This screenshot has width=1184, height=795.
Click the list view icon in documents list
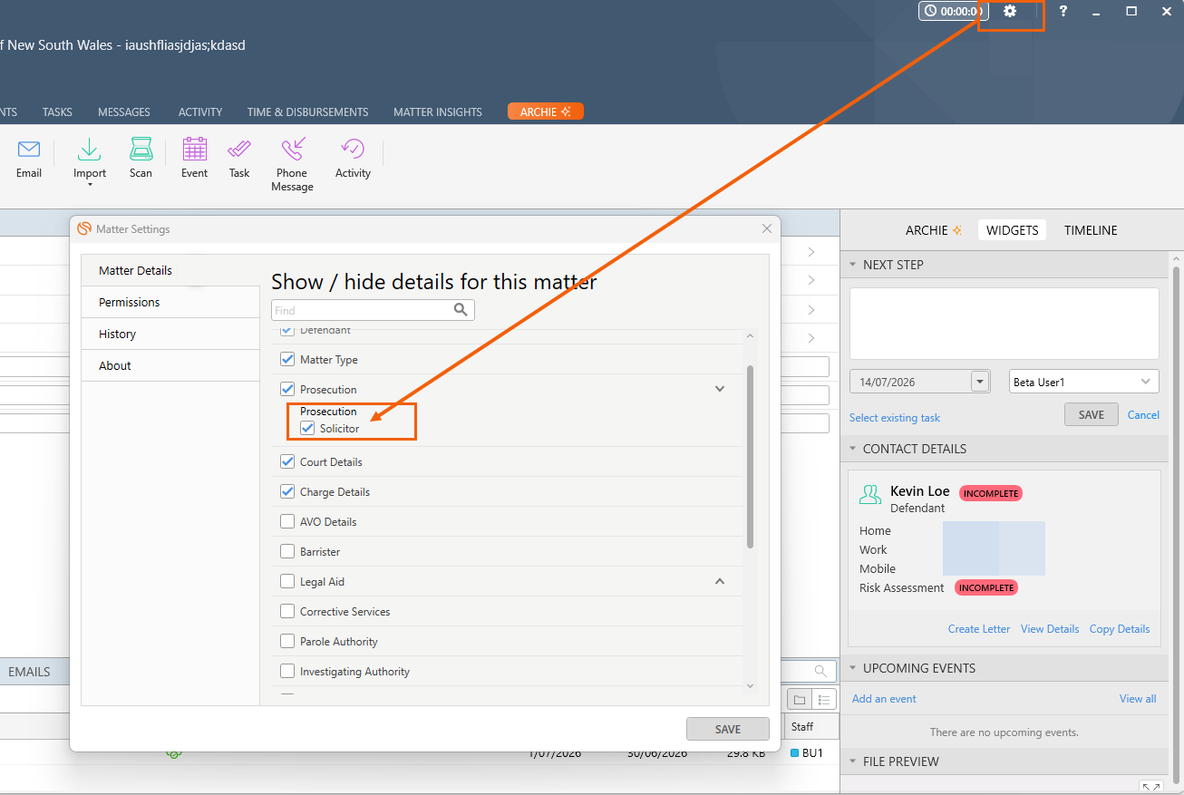tap(823, 700)
